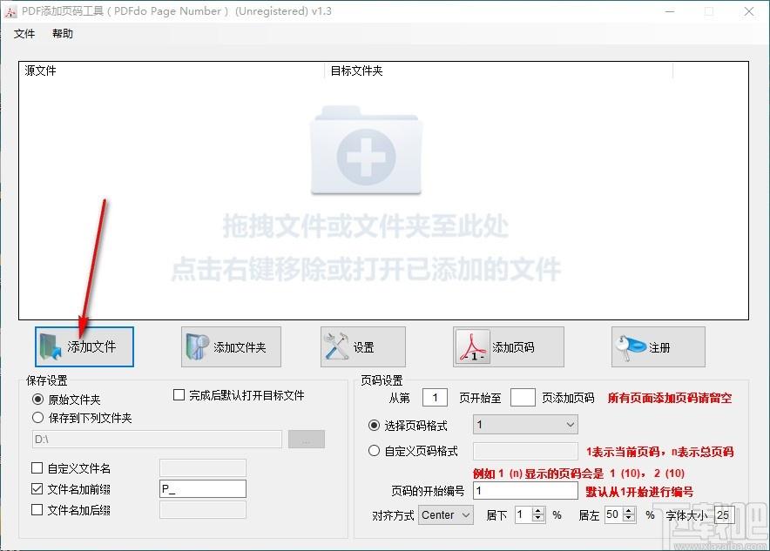Click the 注册 (Register) key icon button
This screenshot has width=770, height=551.
(658, 346)
